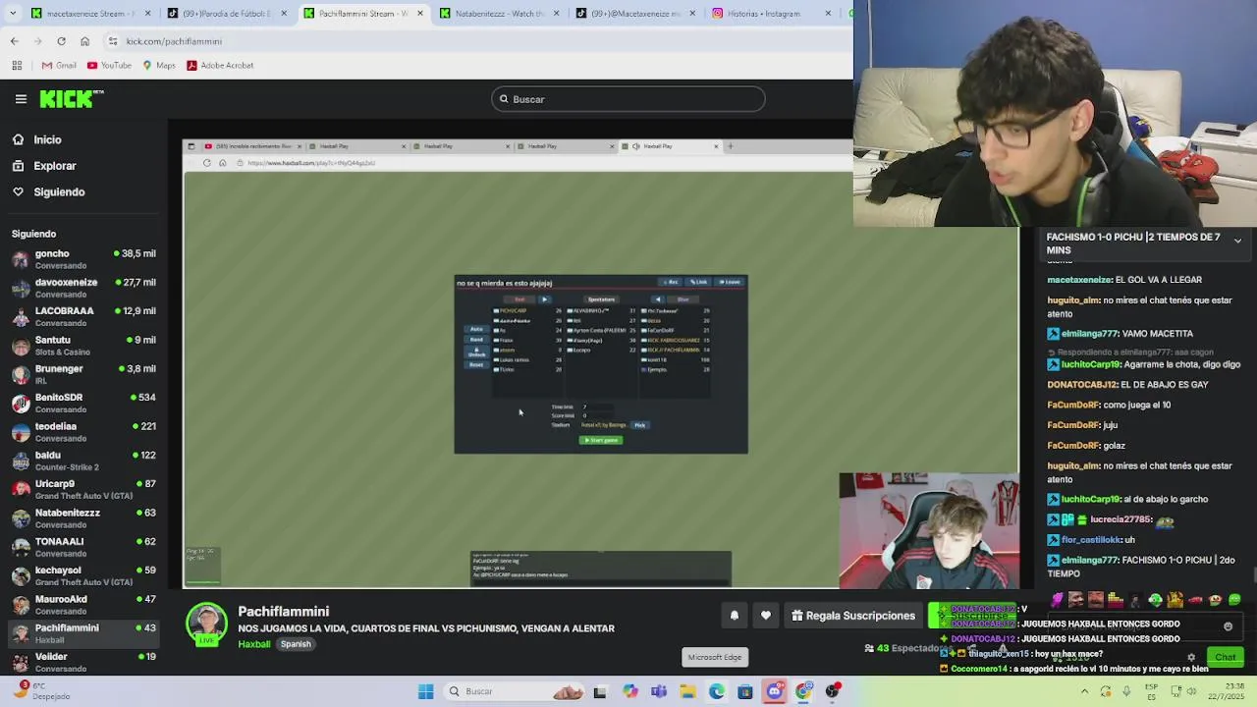
Task: Click the Spanish language tag
Action: [x=296, y=644]
